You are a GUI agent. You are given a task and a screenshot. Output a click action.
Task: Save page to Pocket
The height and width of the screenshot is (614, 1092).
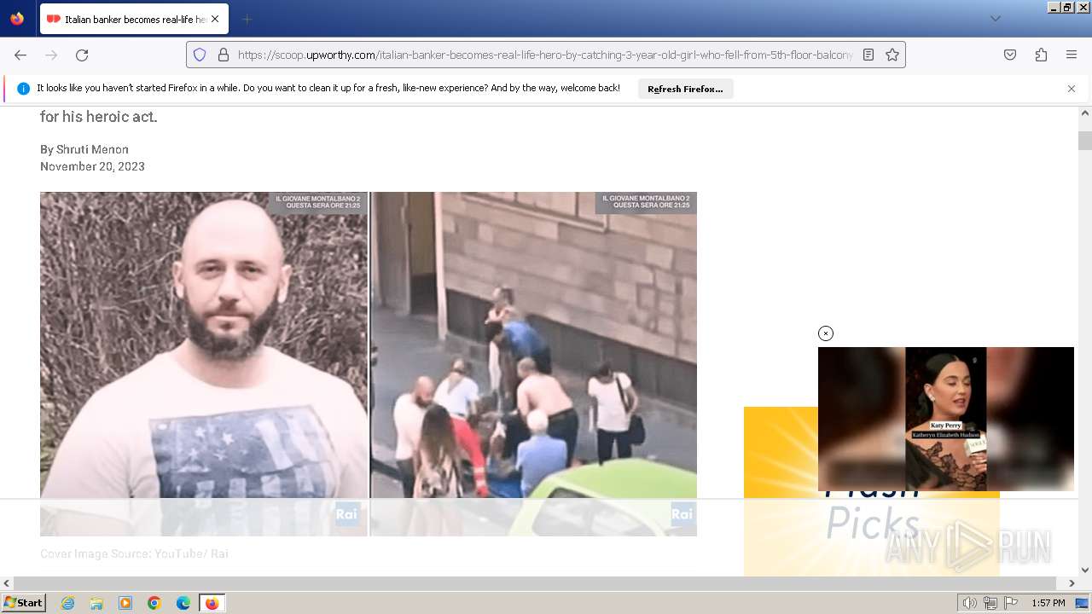point(1010,55)
